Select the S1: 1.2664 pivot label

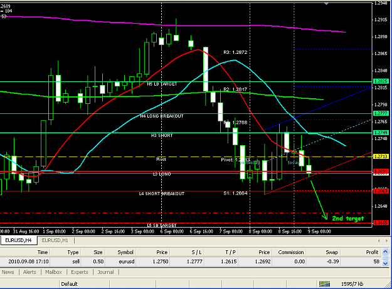pos(235,193)
